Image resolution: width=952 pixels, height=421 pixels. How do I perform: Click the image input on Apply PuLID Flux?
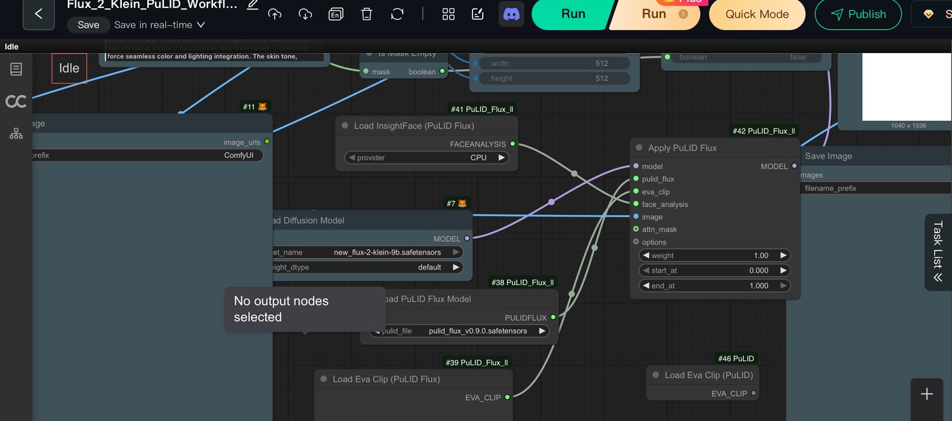(636, 217)
